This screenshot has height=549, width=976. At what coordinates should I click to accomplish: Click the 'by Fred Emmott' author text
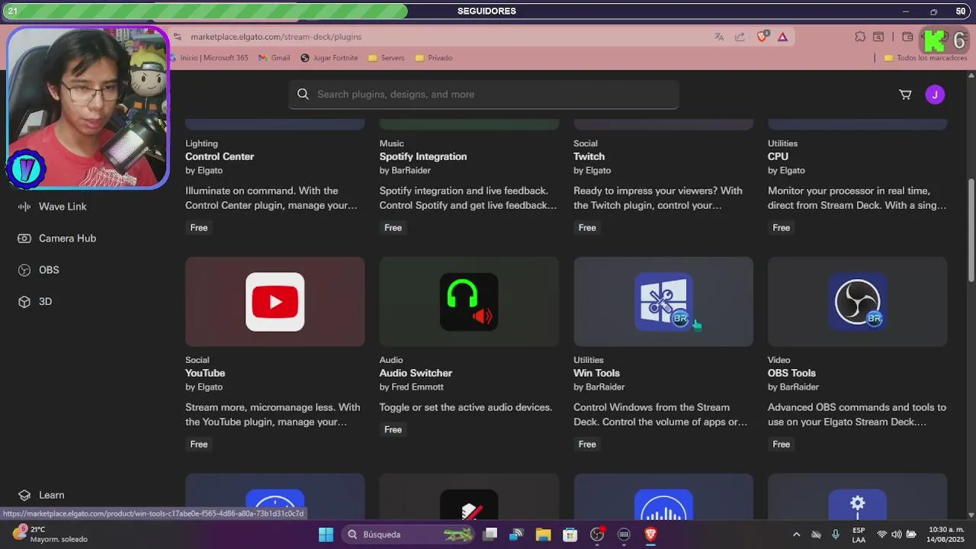(411, 387)
